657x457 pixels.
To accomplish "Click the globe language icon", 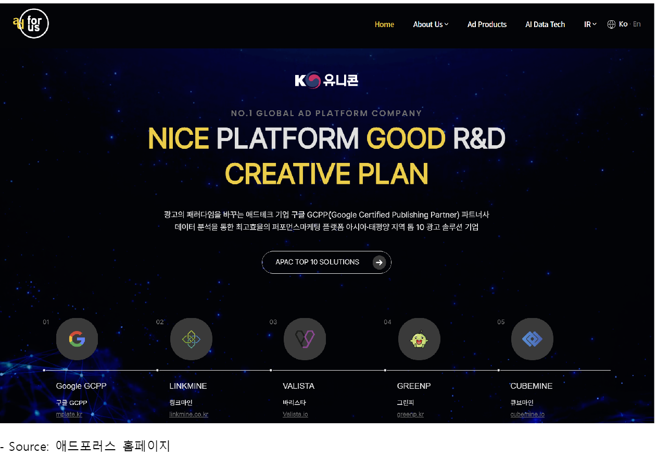I will [611, 24].
